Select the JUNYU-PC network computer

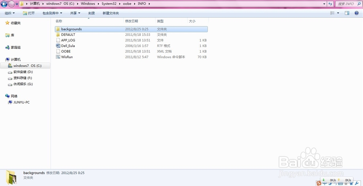click(x=21, y=102)
